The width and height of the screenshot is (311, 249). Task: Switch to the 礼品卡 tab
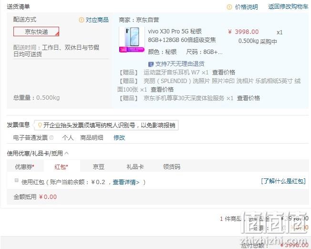tap(135, 166)
